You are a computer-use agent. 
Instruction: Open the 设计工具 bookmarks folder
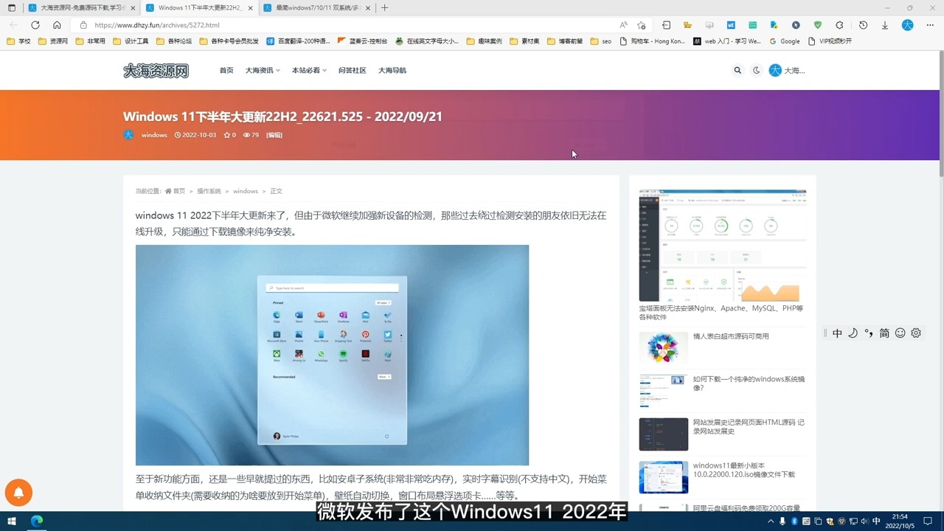(x=131, y=41)
